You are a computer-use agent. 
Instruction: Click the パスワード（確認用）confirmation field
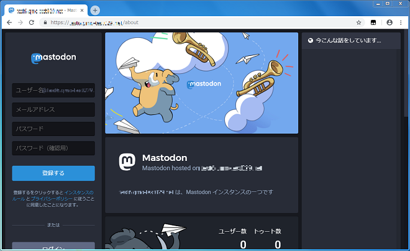(x=53, y=148)
